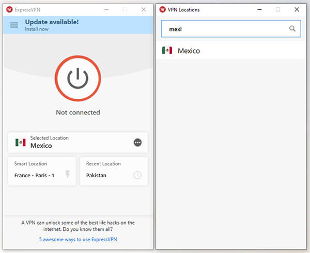Close the VPN Locations window
Viewport: 310px width, 253px height.
pyautogui.click(x=297, y=9)
